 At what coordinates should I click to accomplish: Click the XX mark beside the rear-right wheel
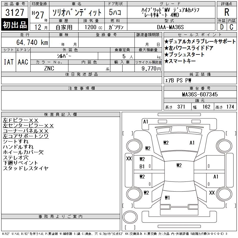click(212, 193)
